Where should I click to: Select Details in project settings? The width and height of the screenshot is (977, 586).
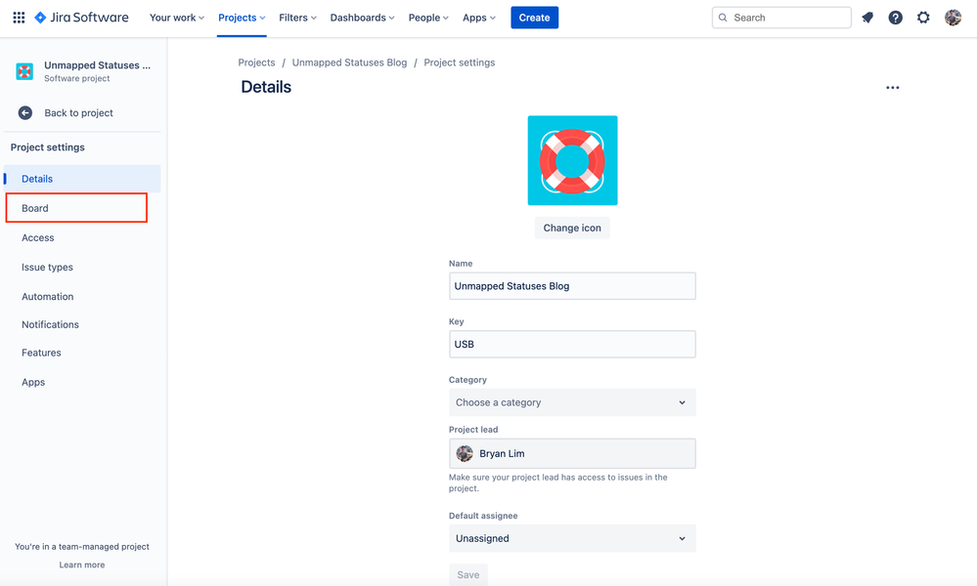pos(82,179)
